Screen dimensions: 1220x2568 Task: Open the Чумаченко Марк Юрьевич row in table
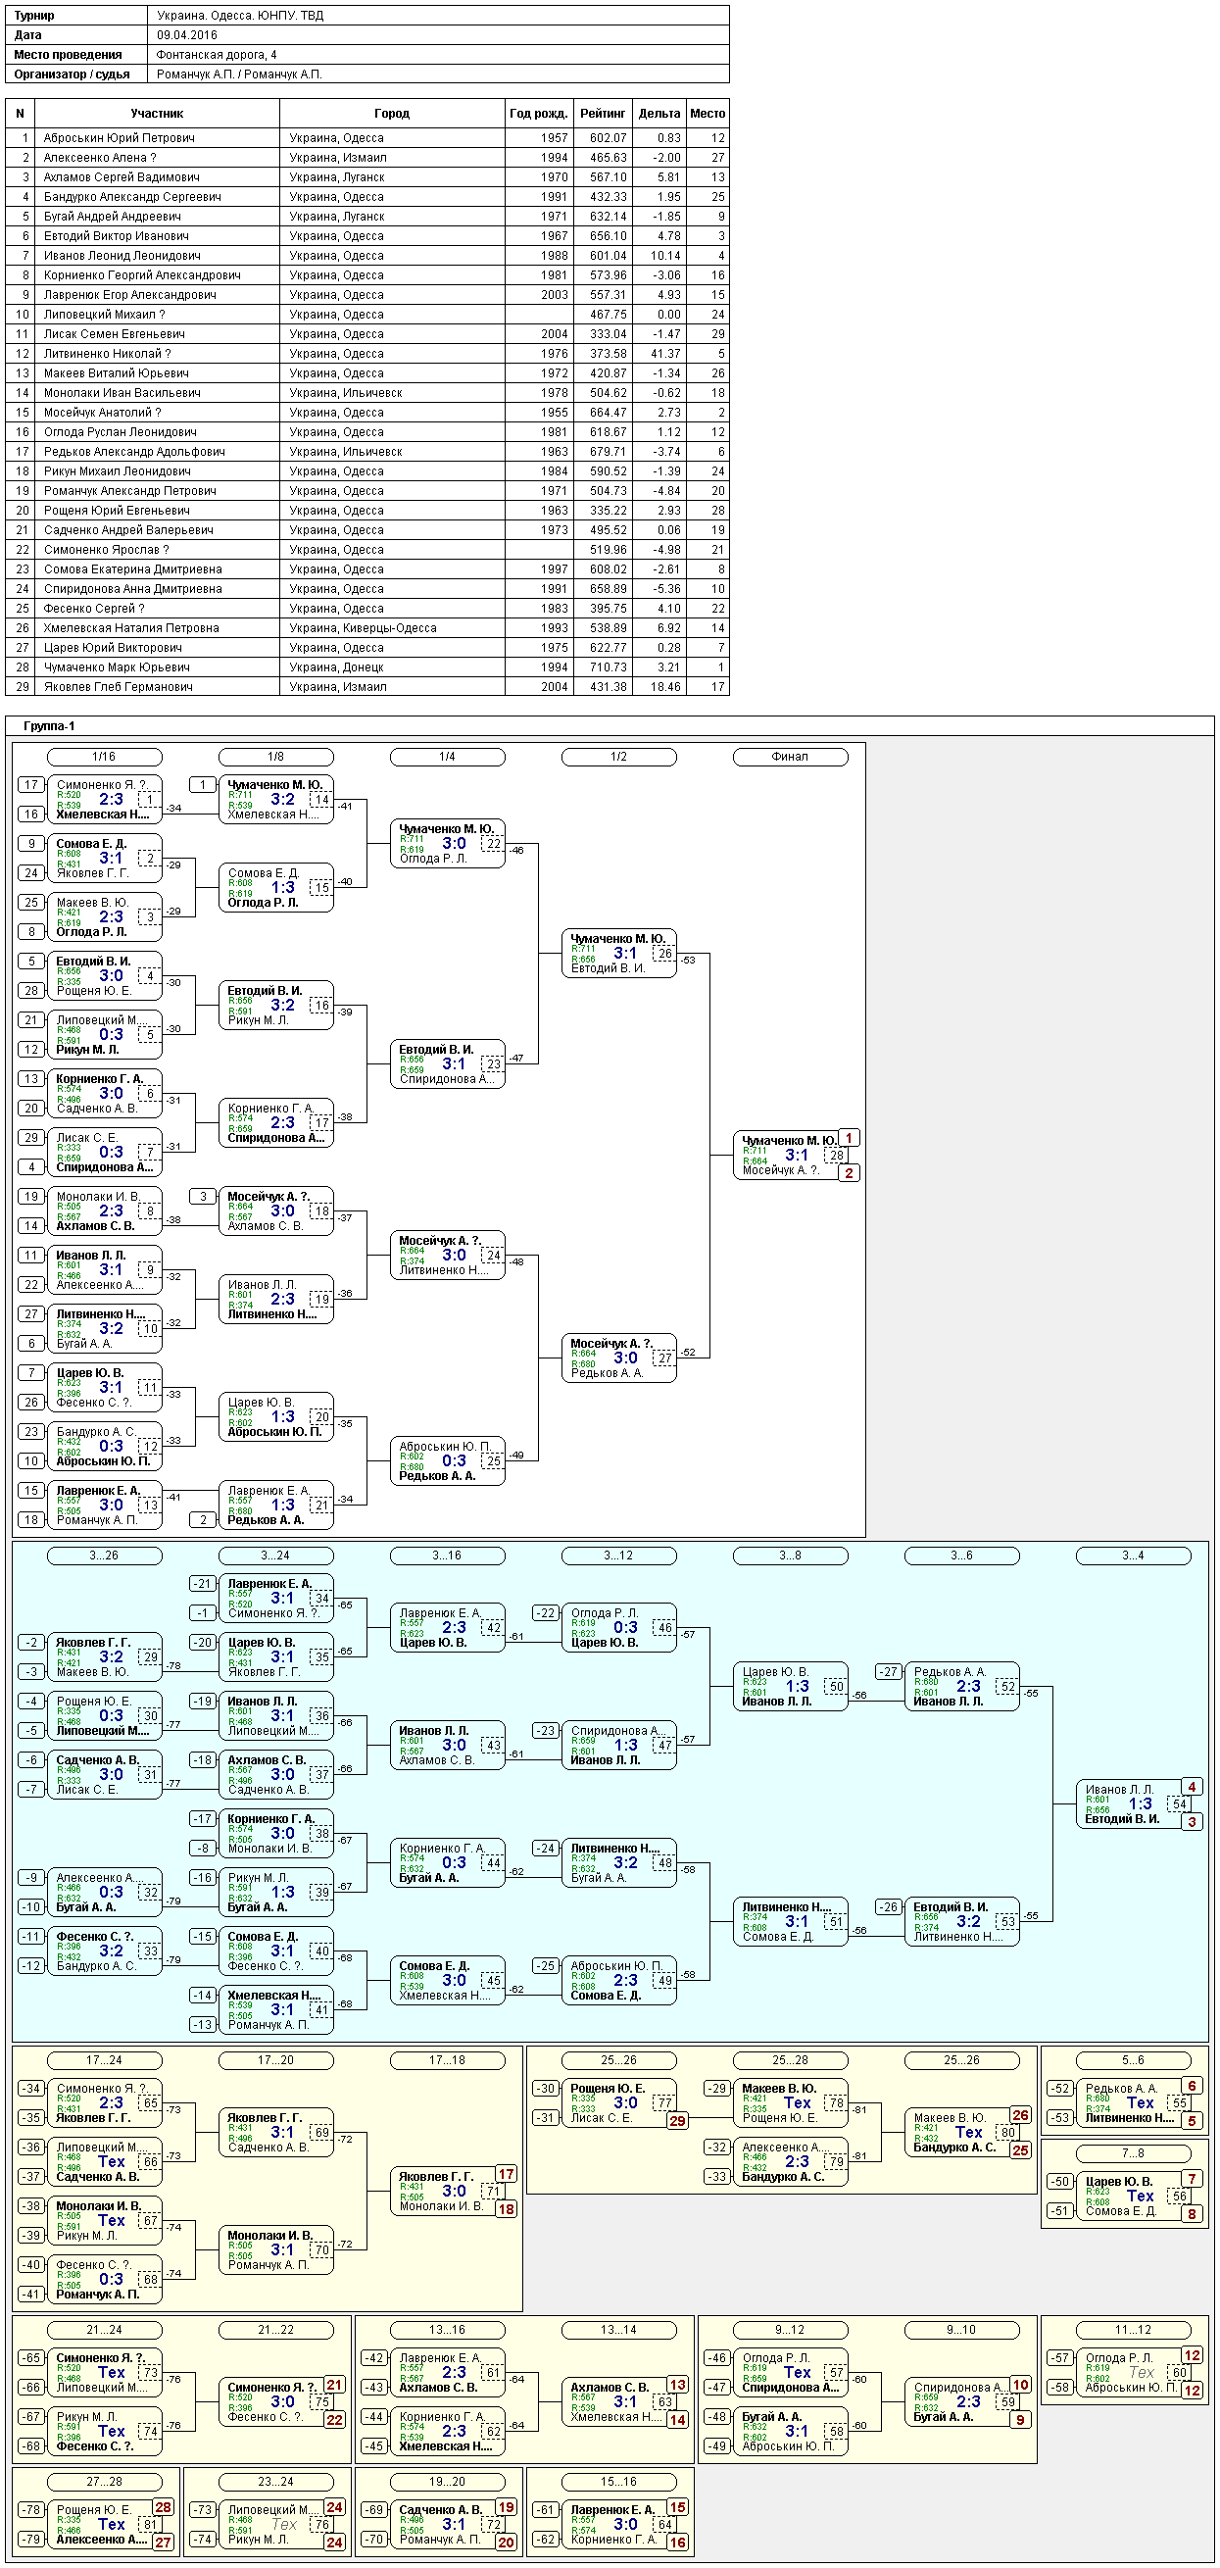tap(366, 667)
